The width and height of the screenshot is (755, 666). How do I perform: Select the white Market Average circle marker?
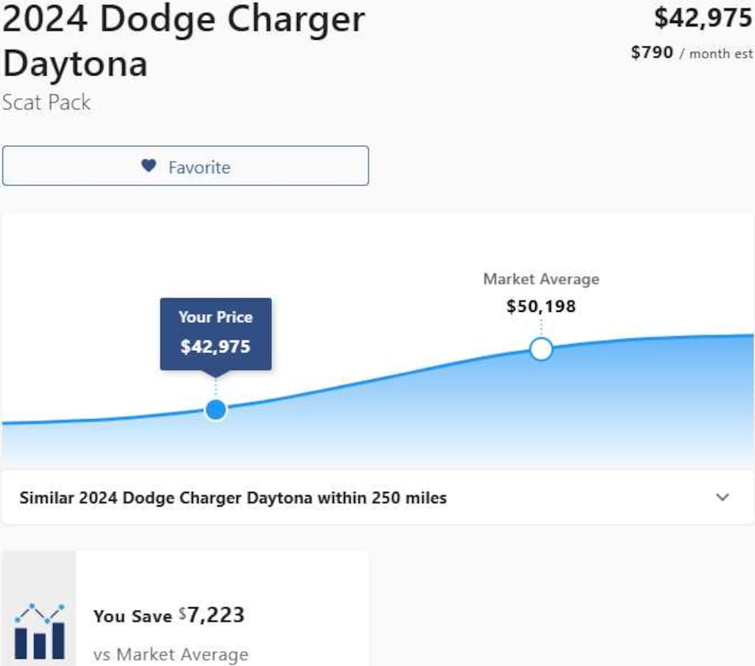click(x=541, y=349)
